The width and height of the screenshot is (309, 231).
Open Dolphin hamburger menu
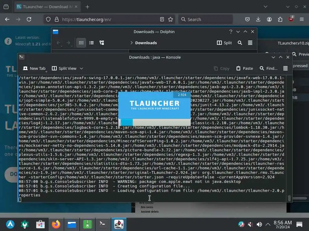250,43
